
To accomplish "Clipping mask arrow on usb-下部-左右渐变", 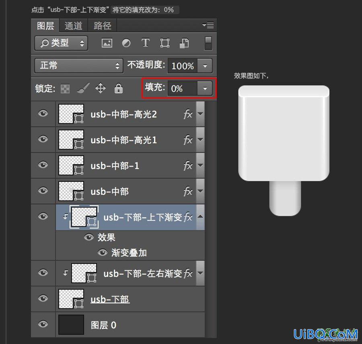I will [x=65, y=273].
